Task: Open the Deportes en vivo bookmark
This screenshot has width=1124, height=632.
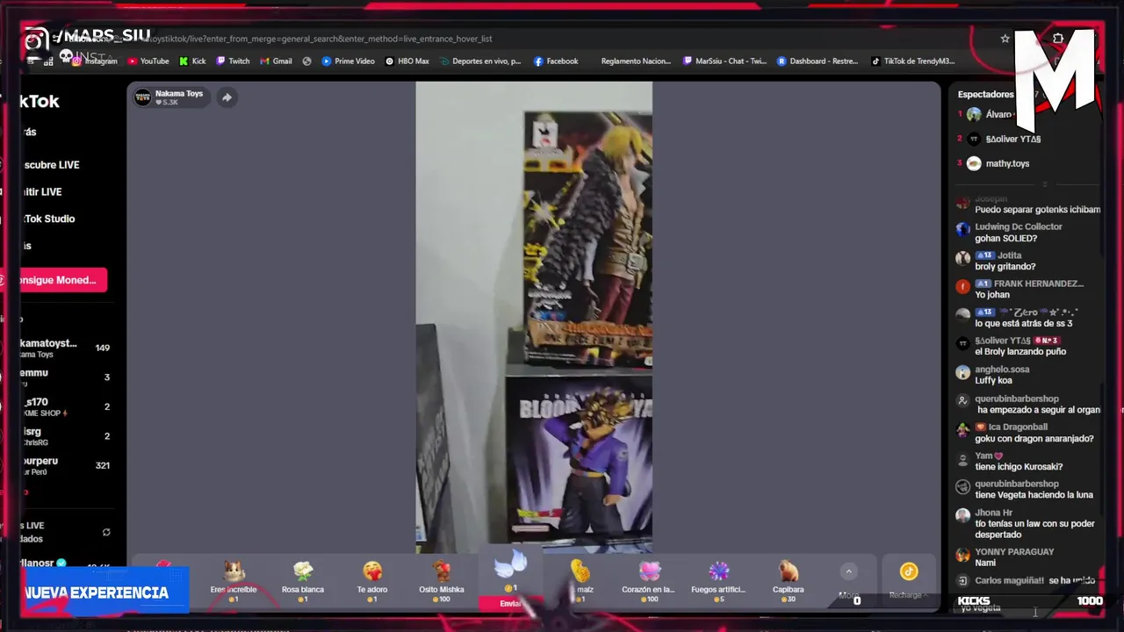Action: tap(480, 61)
